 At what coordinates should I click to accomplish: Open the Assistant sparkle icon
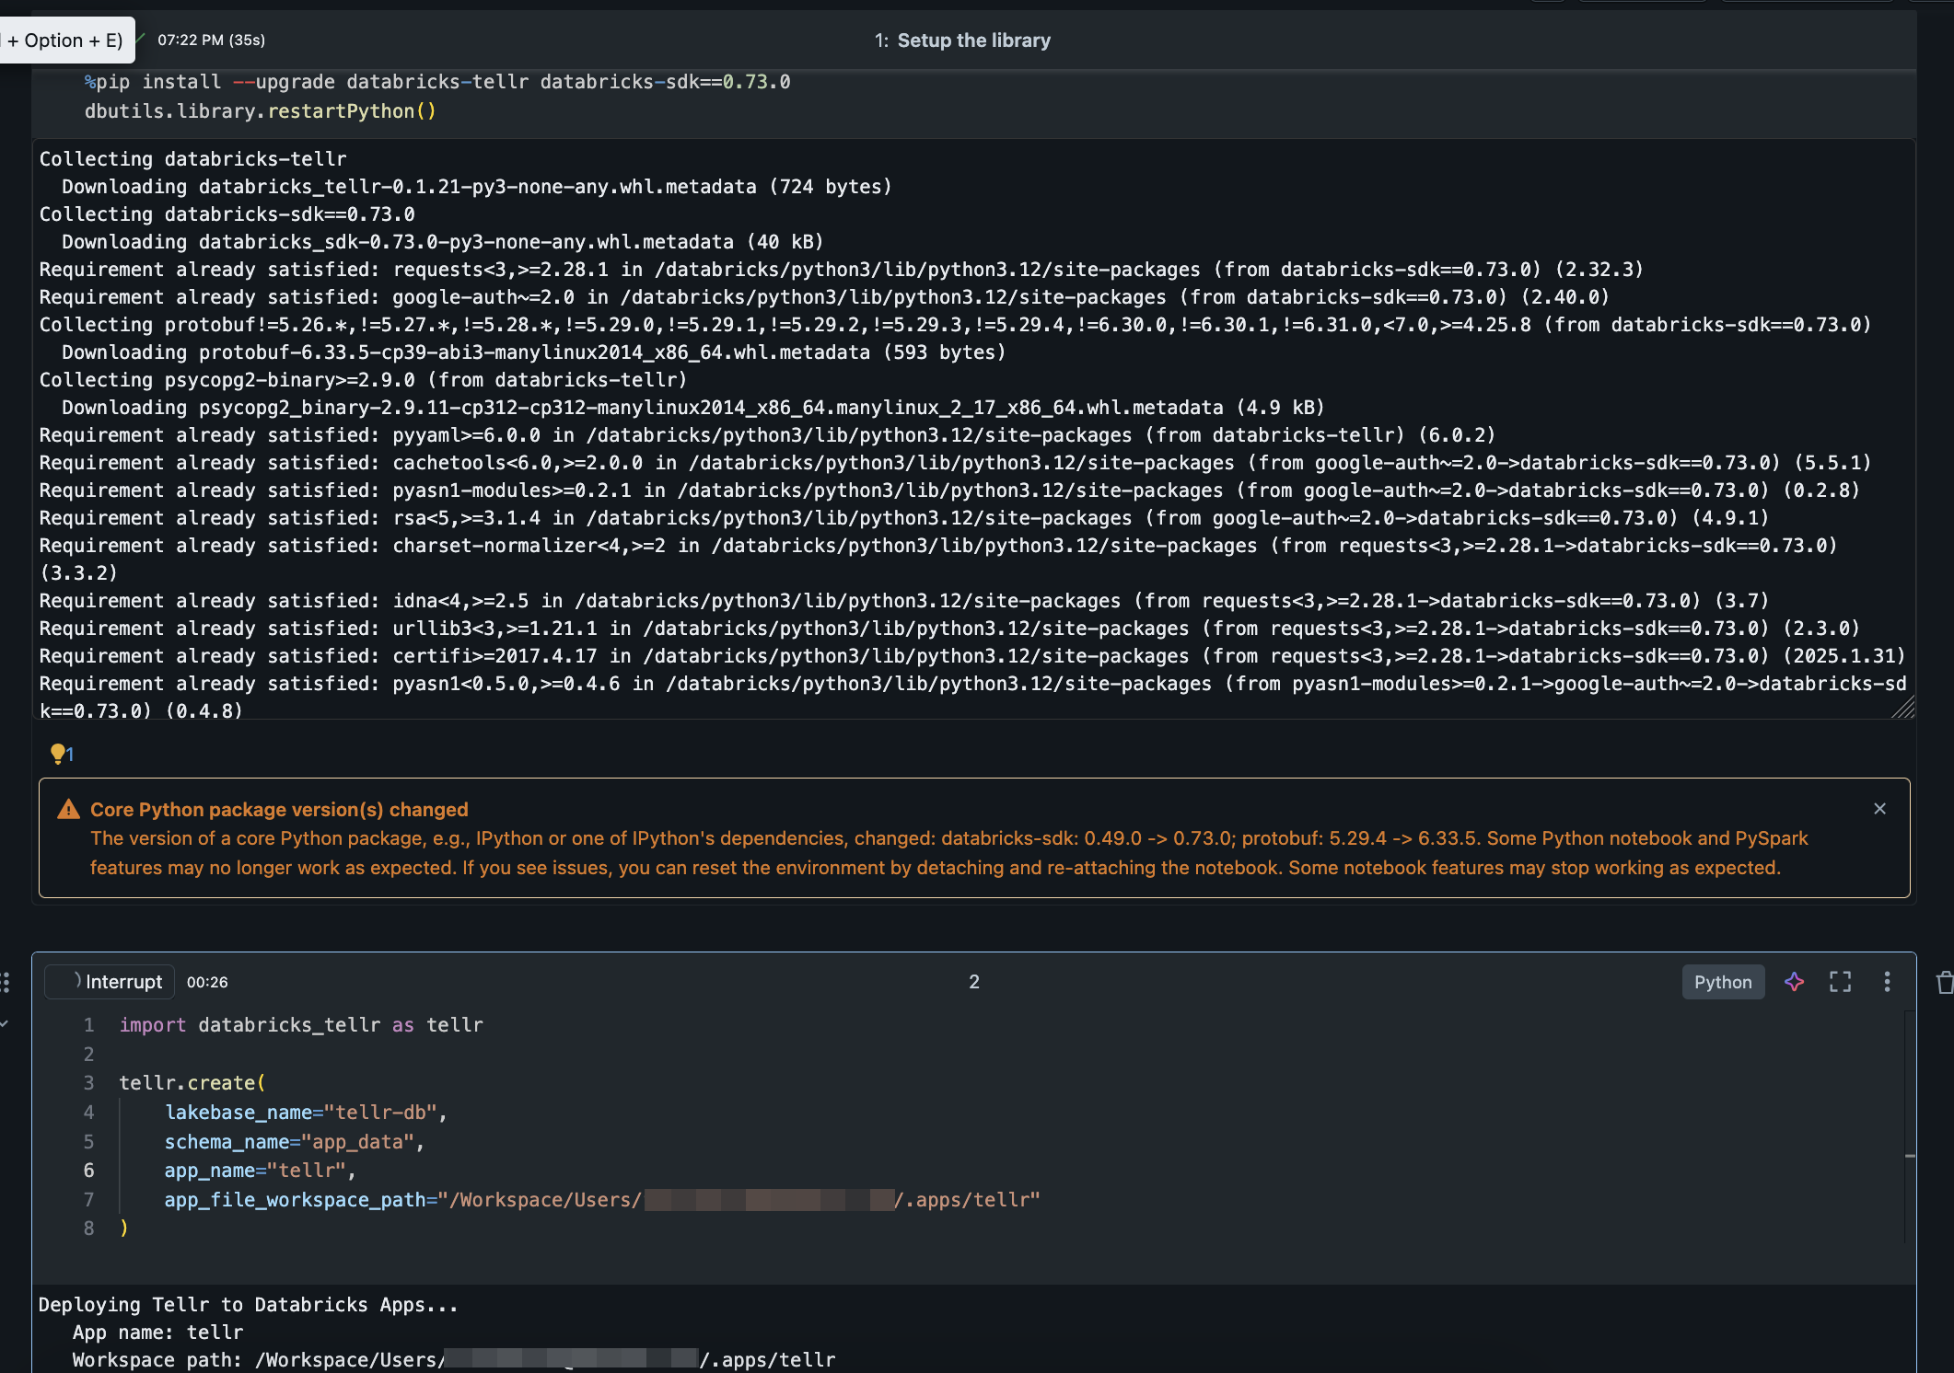1794,982
